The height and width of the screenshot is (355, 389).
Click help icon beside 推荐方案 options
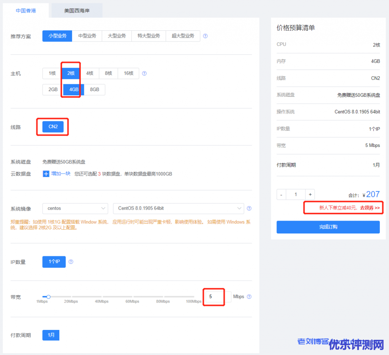tap(205, 36)
